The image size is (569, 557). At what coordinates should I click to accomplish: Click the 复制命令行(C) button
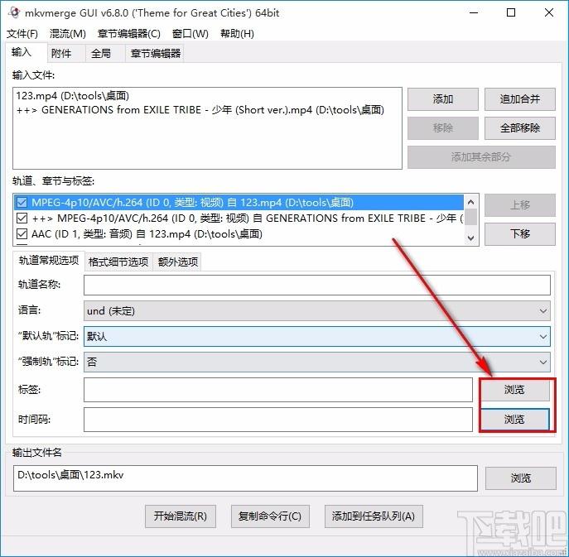270,516
